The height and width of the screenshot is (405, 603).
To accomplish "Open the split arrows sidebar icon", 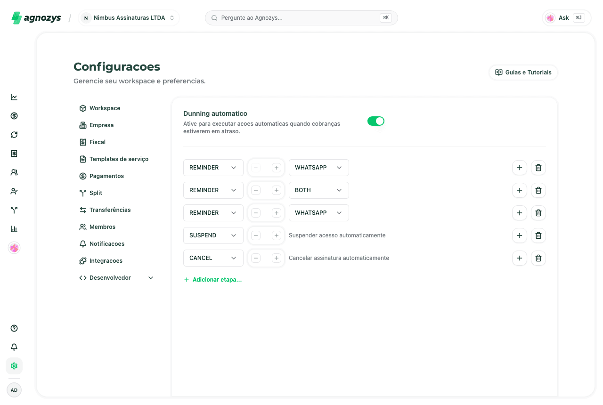I will (x=14, y=210).
